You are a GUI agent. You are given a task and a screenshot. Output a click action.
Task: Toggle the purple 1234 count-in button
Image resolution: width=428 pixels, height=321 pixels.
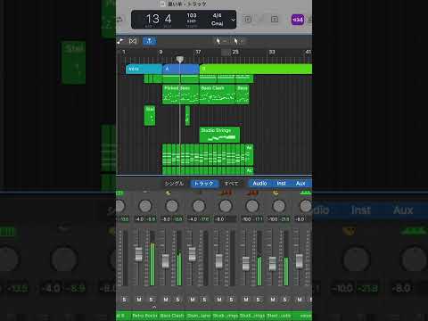(x=298, y=20)
